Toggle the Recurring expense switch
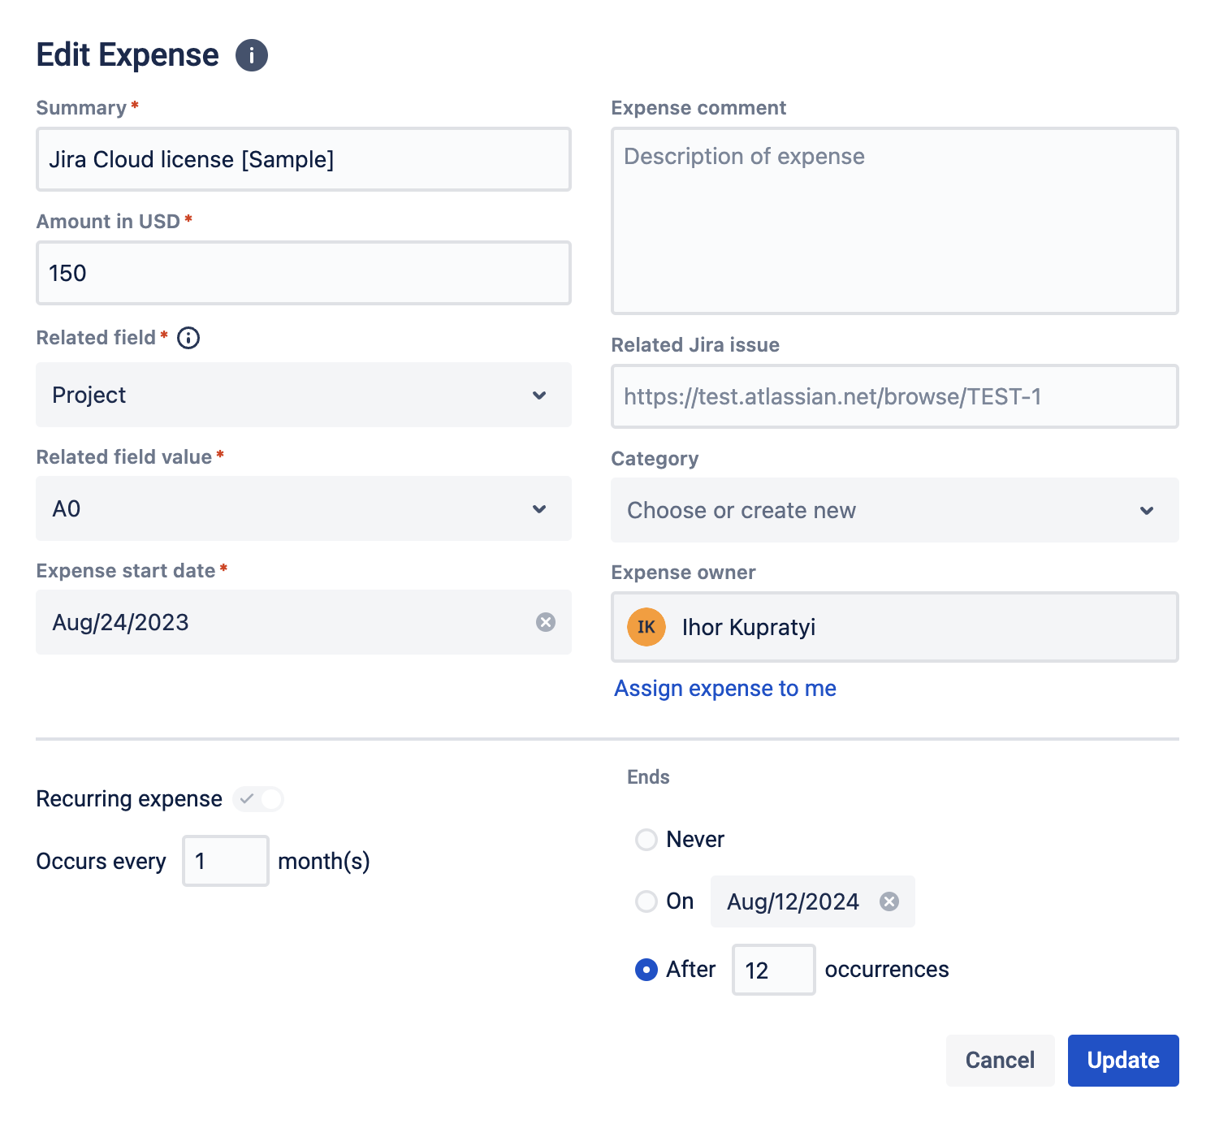1215x1124 pixels. pos(258,799)
